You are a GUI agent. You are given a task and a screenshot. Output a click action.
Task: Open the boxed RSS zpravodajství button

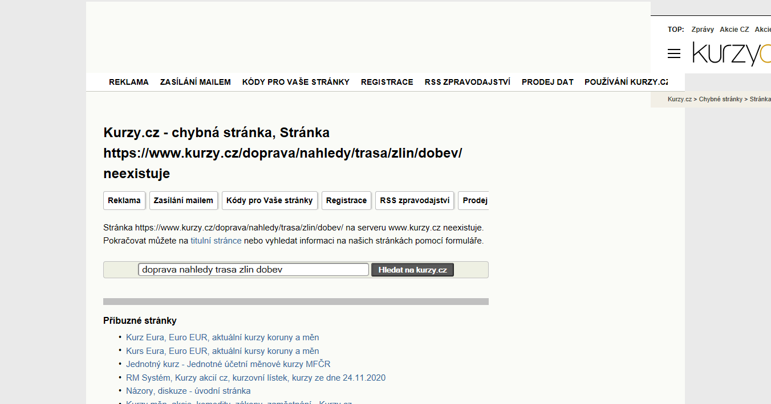tap(415, 200)
